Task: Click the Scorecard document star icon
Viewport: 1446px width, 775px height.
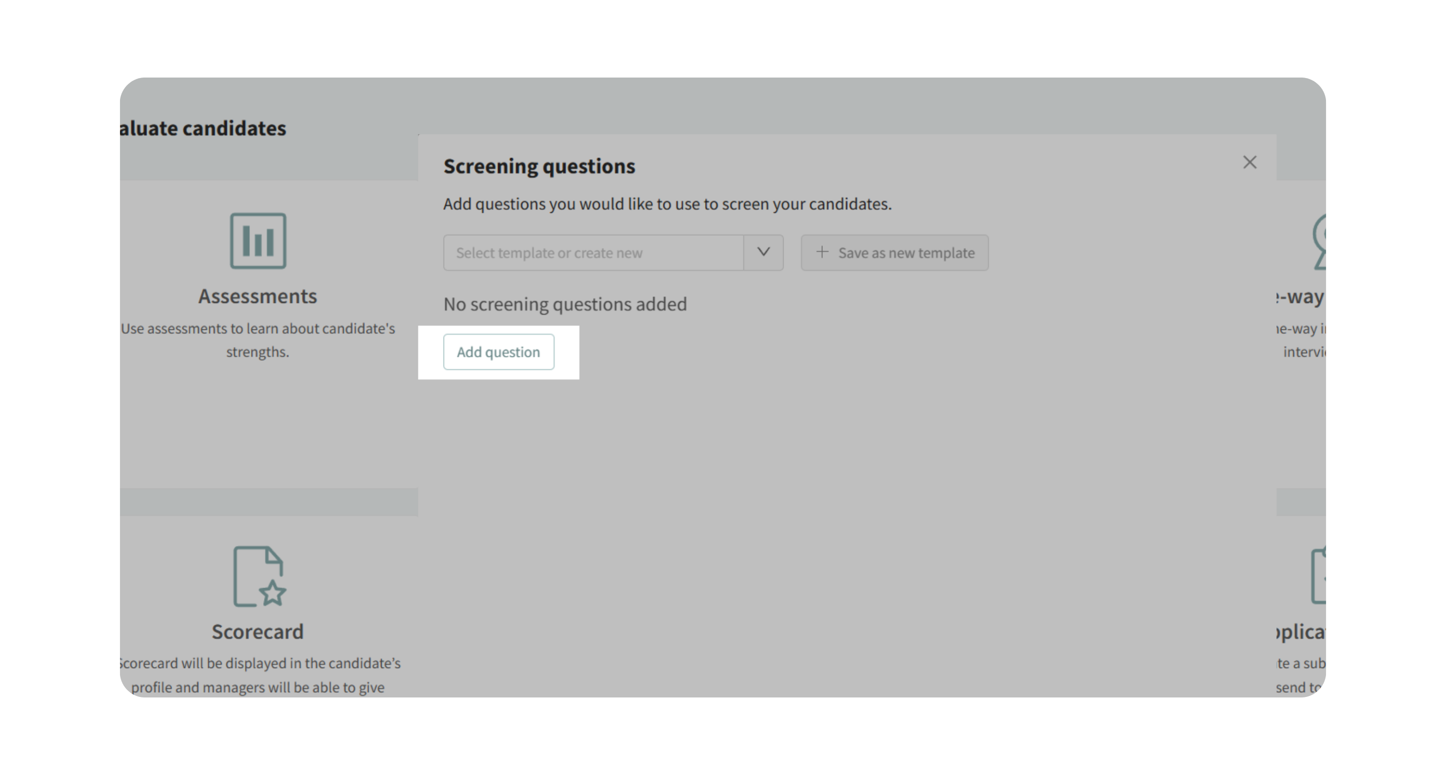Action: [259, 577]
